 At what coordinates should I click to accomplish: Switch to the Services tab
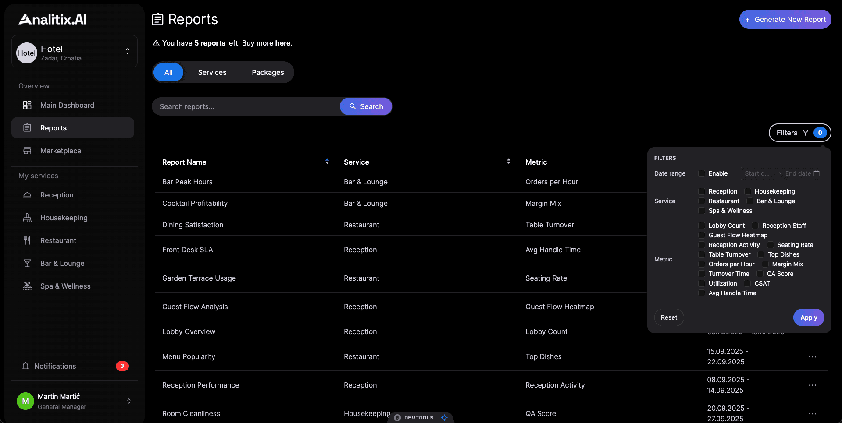pyautogui.click(x=212, y=72)
